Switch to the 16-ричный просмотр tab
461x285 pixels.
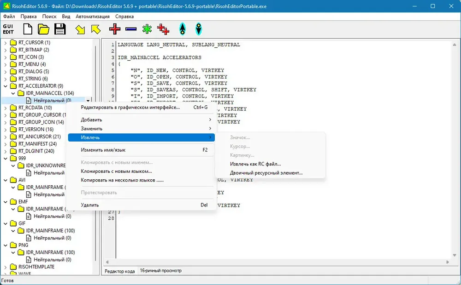(160, 271)
